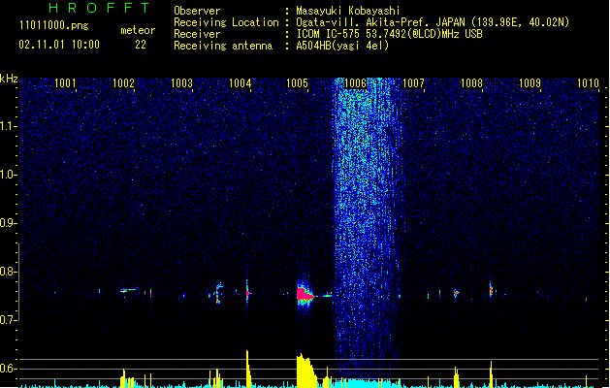The width and height of the screenshot is (610, 388).
Task: Click the kHz axis unit label
Action: point(9,79)
